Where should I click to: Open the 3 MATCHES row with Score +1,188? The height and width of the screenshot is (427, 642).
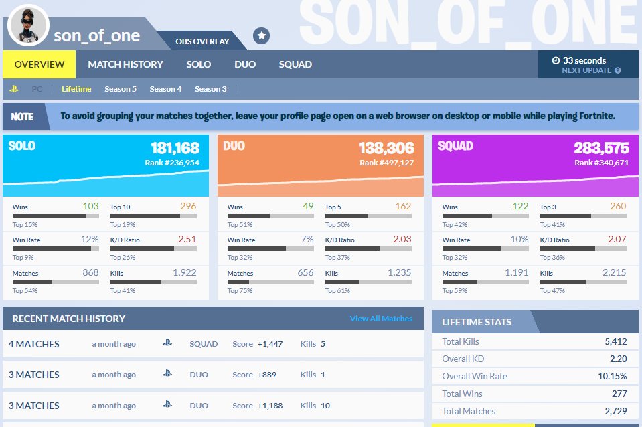[x=213, y=406]
